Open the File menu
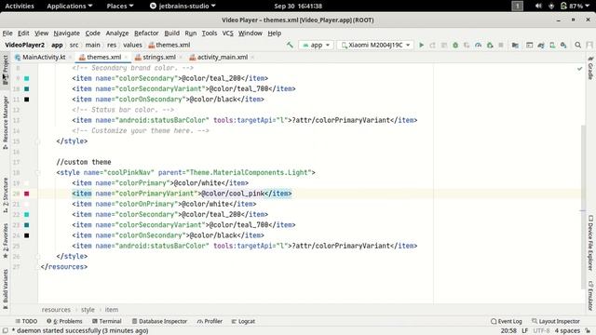596x335 pixels. [x=7, y=33]
